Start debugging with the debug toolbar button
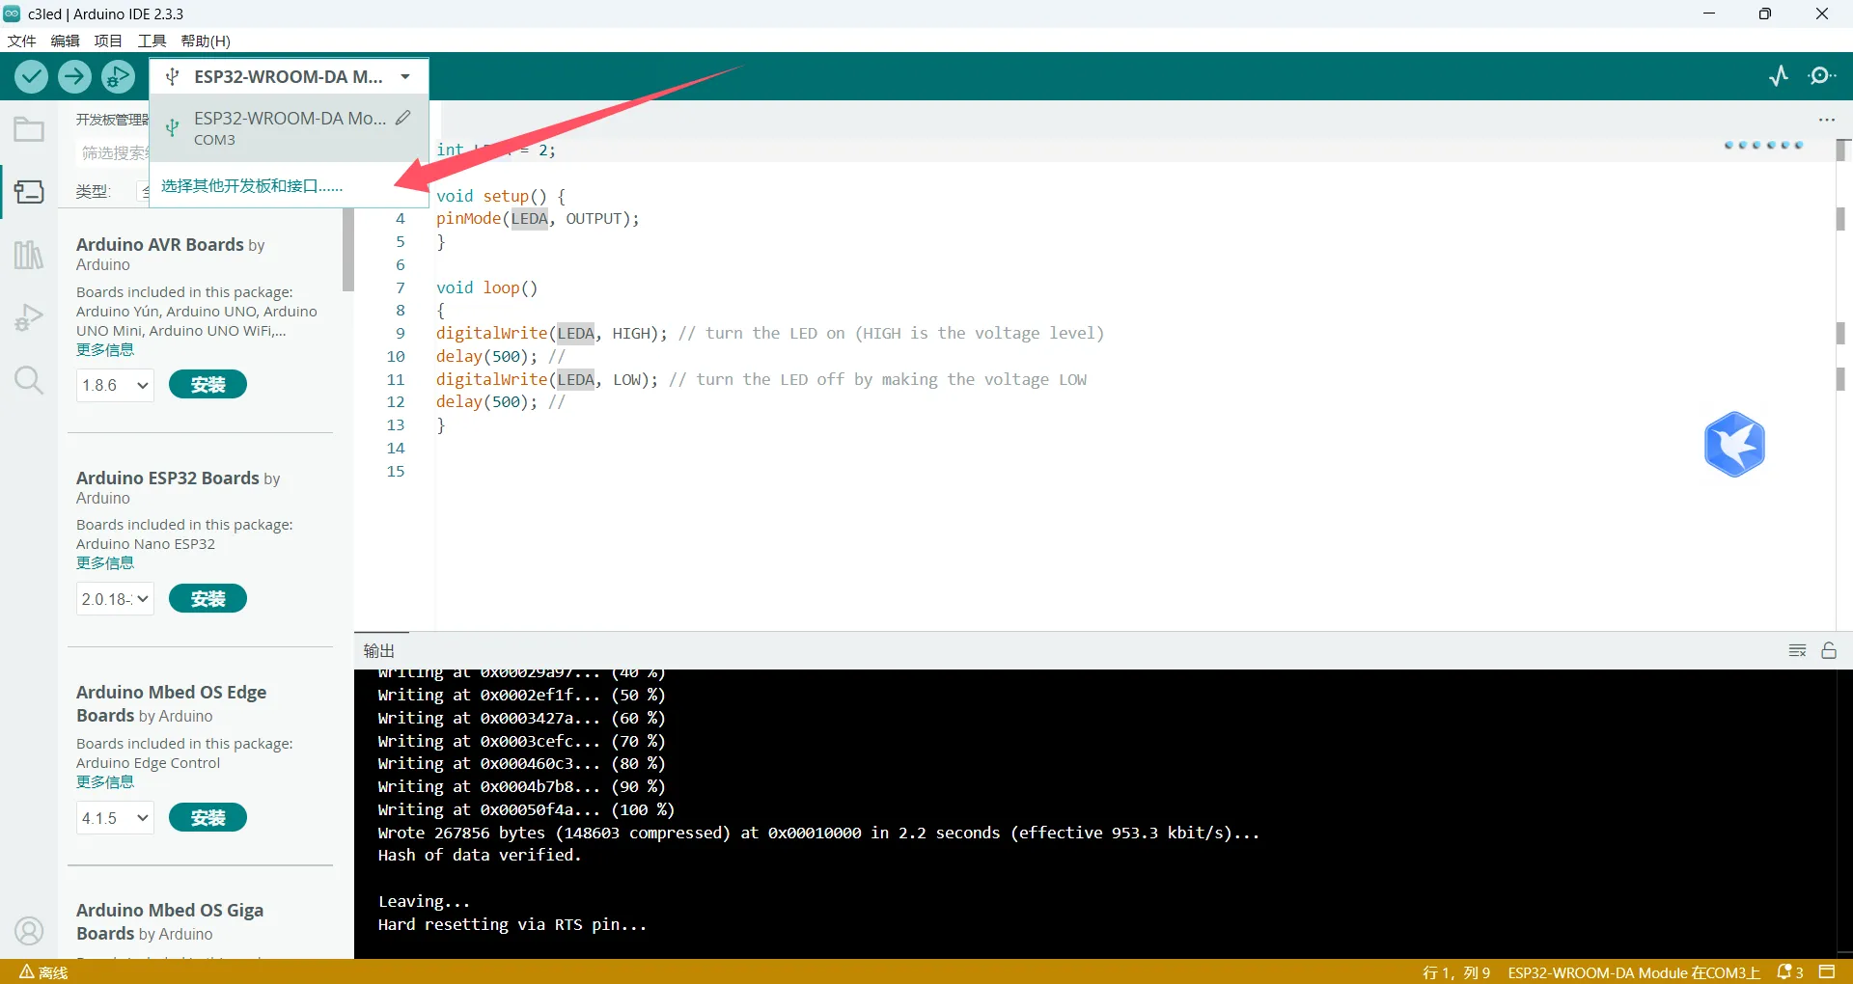 click(119, 76)
